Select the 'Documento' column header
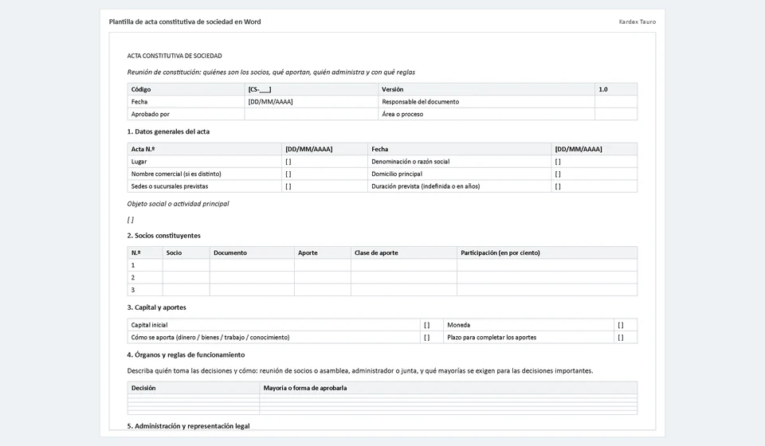Image resolution: width=765 pixels, height=446 pixels. [252, 252]
